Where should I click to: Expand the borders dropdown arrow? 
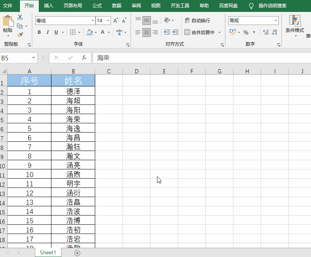tap(79, 32)
